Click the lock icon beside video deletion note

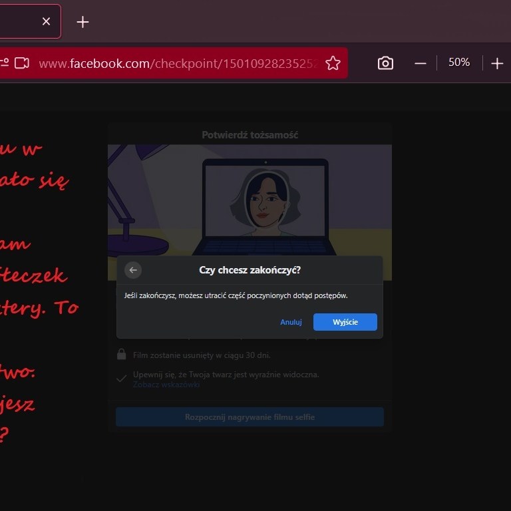coord(122,355)
